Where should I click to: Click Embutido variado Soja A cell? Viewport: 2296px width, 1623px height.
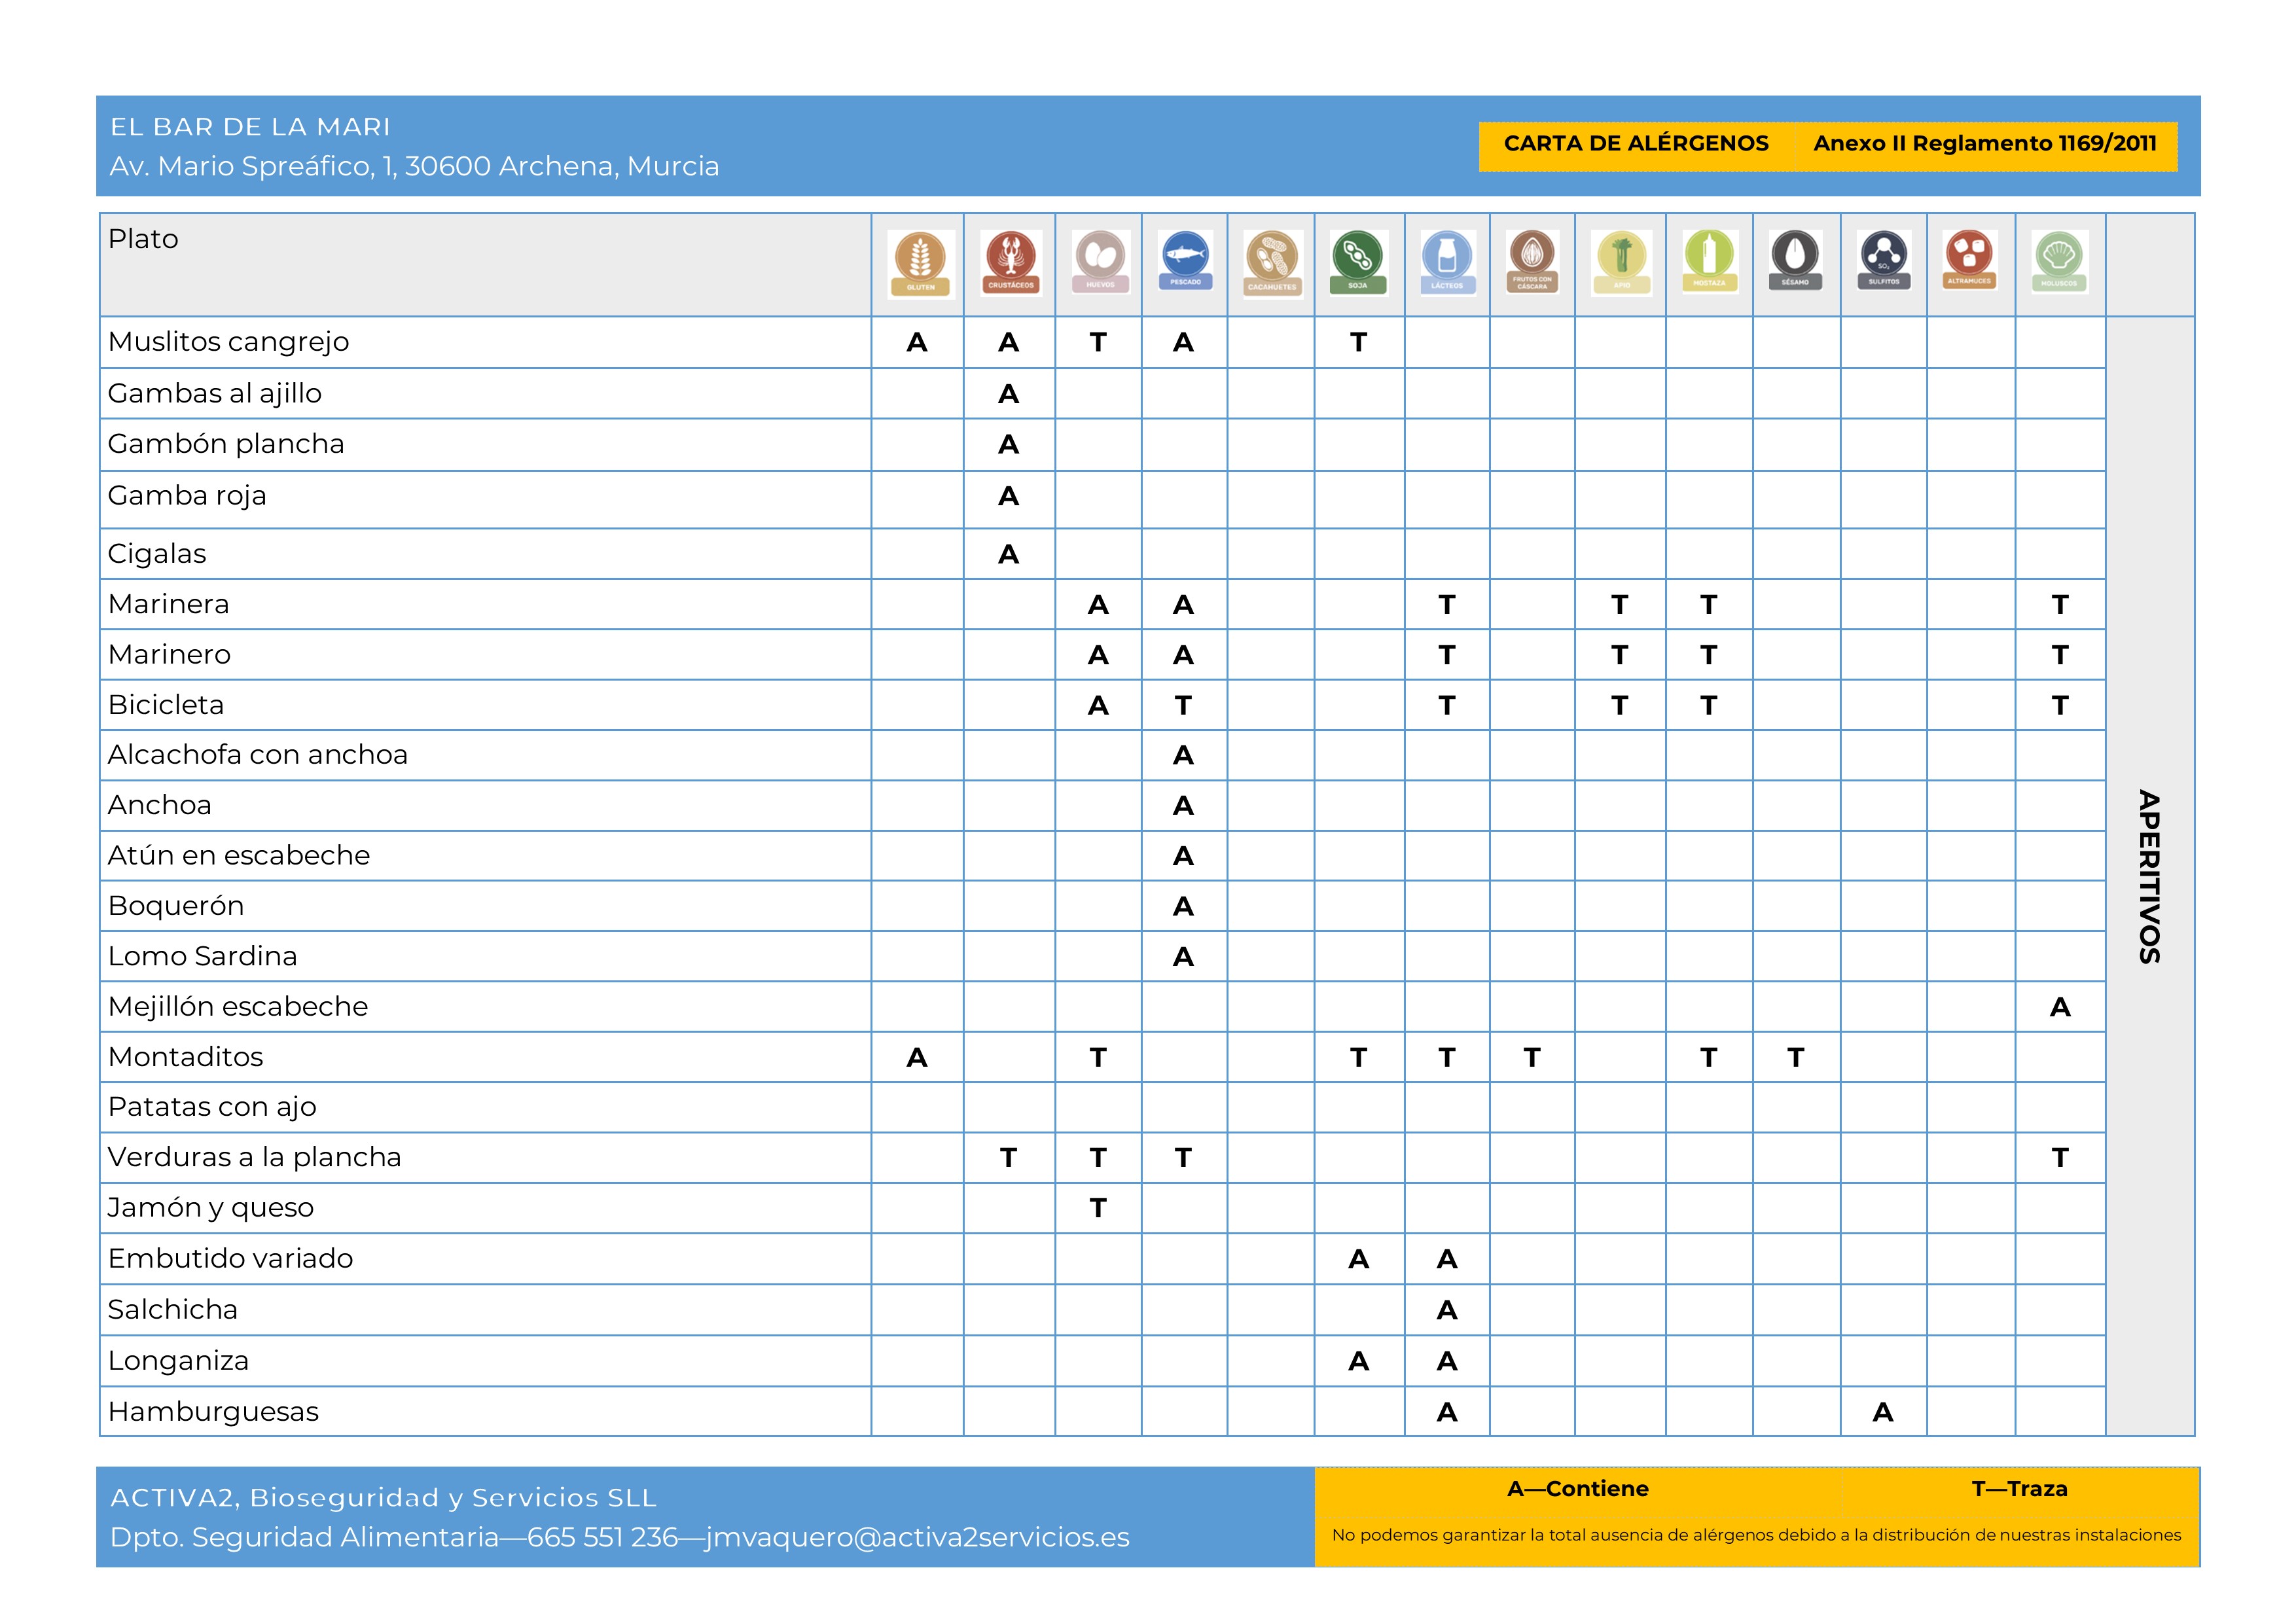coord(1358,1260)
